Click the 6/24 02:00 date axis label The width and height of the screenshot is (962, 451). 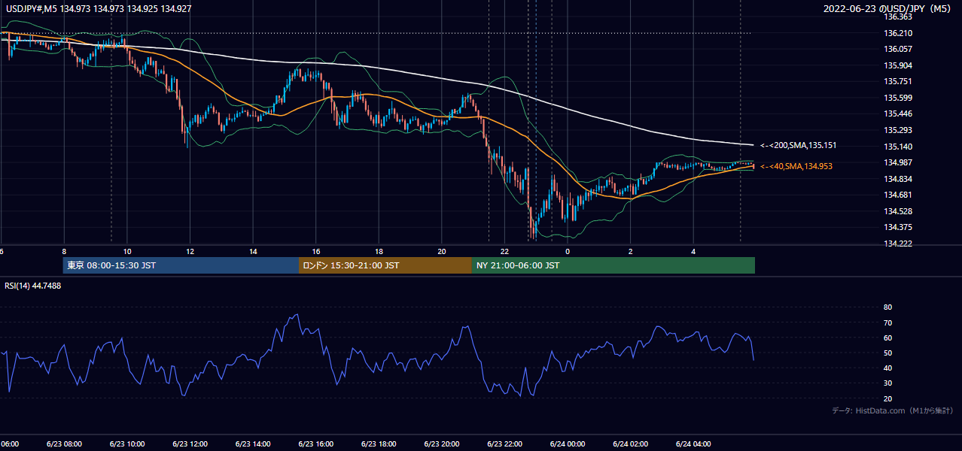pos(630,443)
